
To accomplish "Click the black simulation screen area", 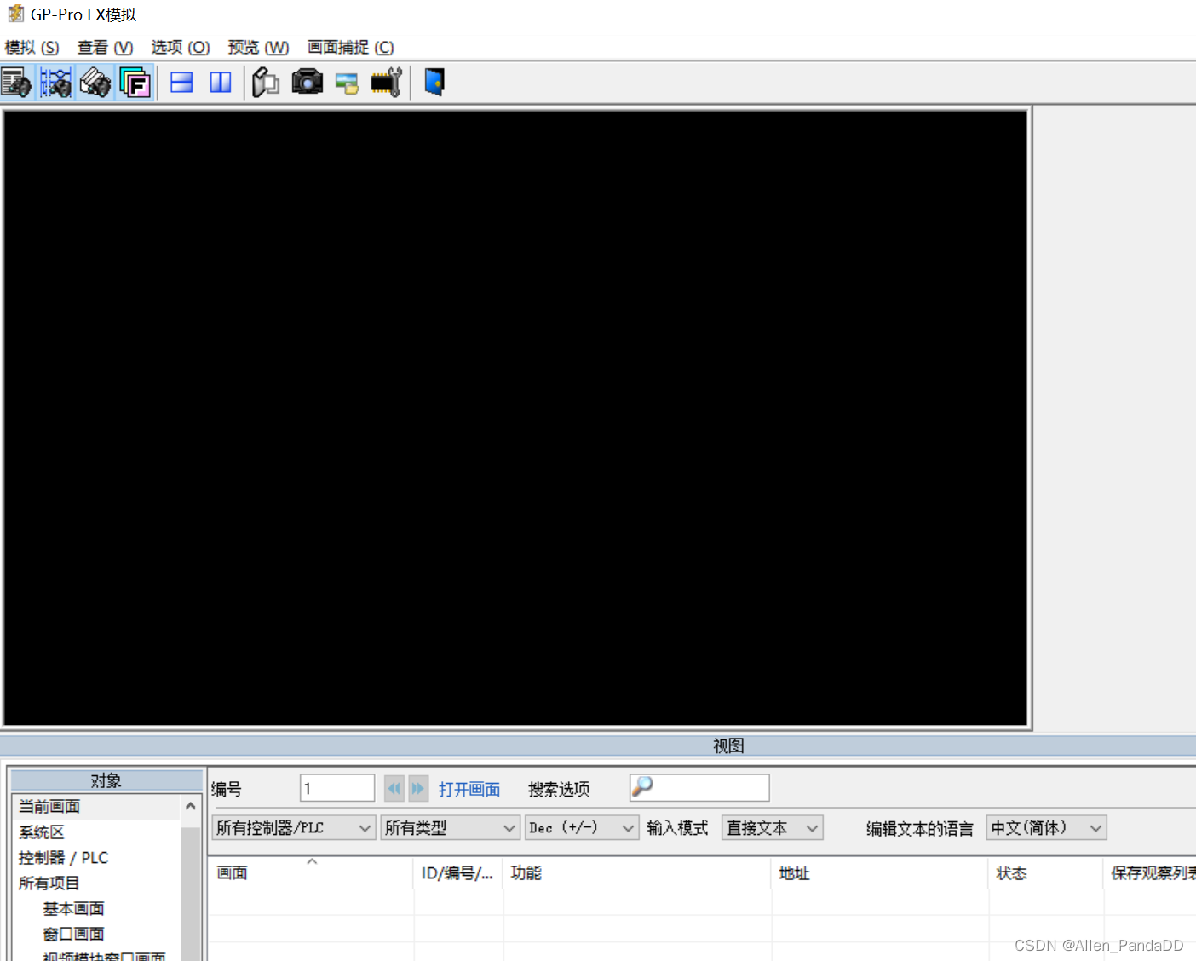I will [x=516, y=418].
